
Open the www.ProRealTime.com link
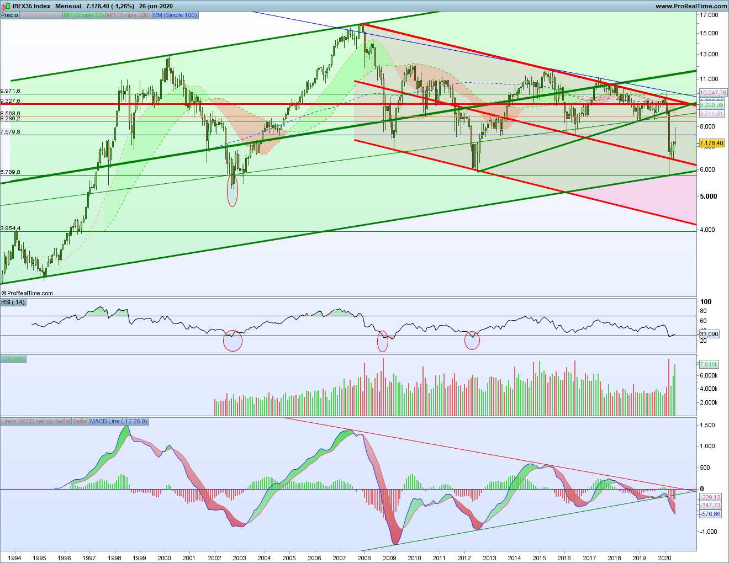coord(691,6)
